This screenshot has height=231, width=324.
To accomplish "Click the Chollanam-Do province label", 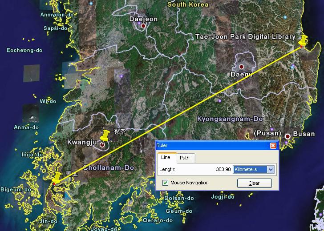I will [x=109, y=167].
